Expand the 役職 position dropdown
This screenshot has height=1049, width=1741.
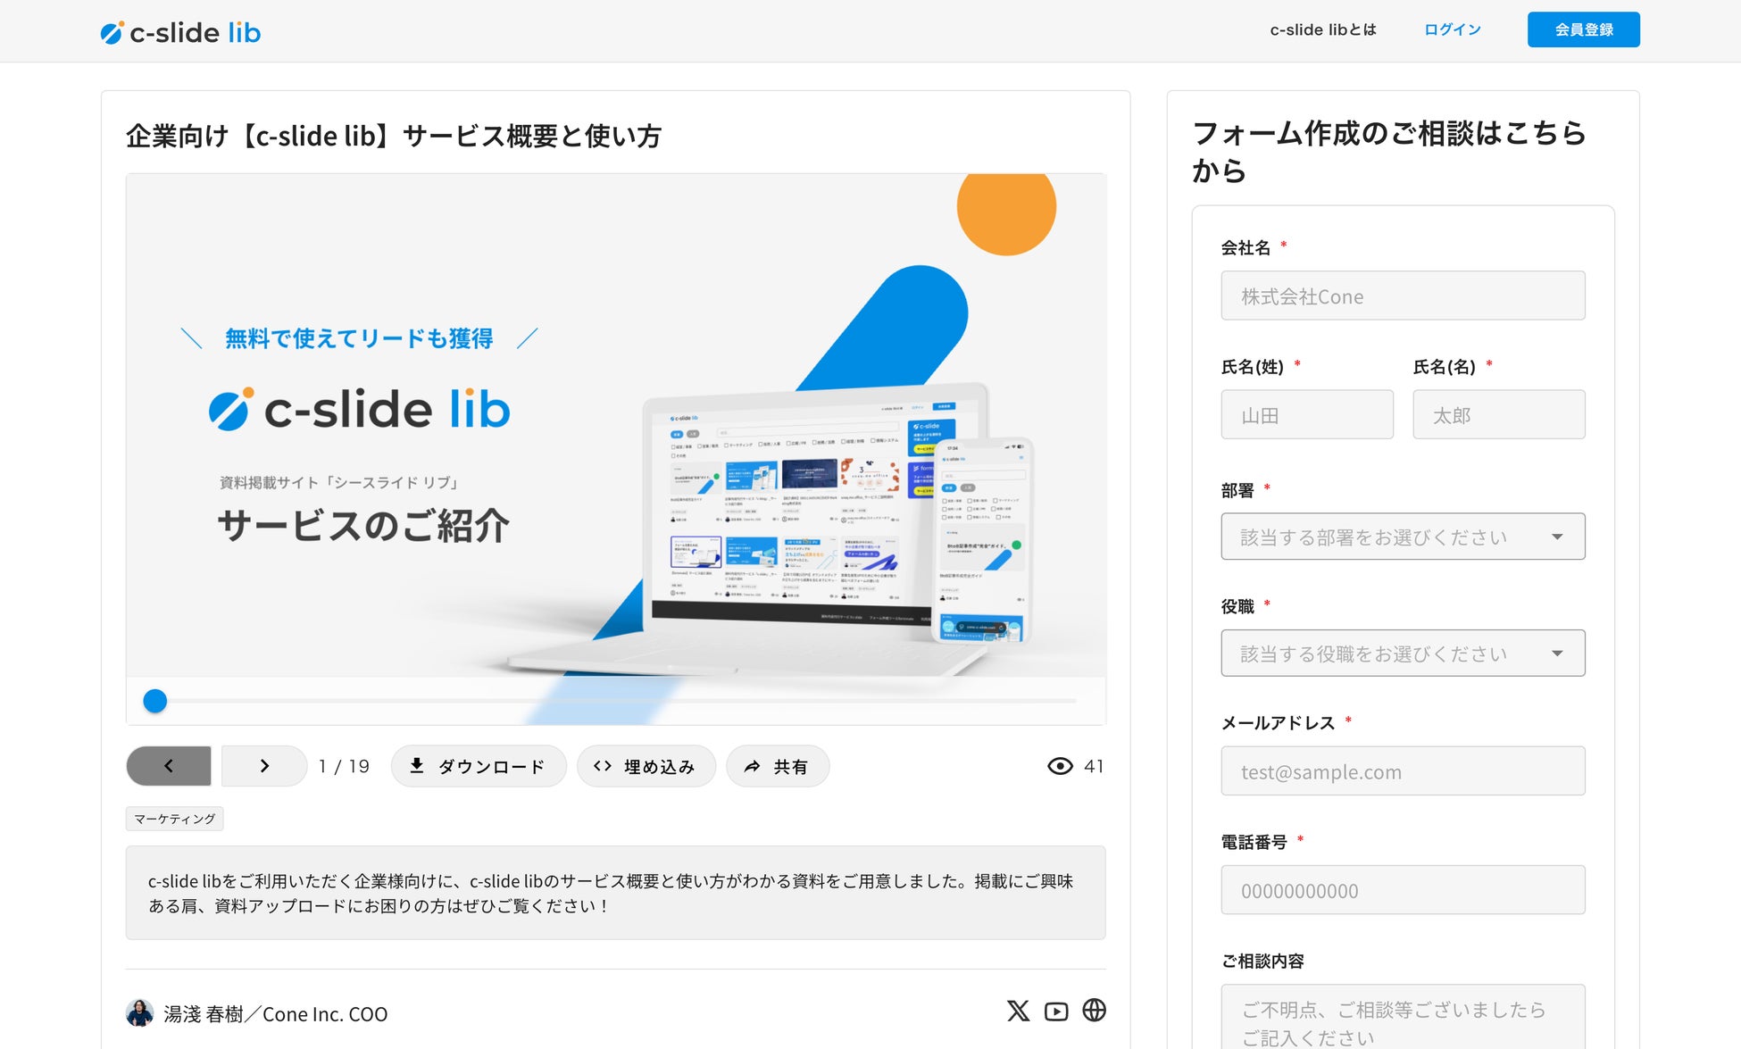pyautogui.click(x=1402, y=654)
